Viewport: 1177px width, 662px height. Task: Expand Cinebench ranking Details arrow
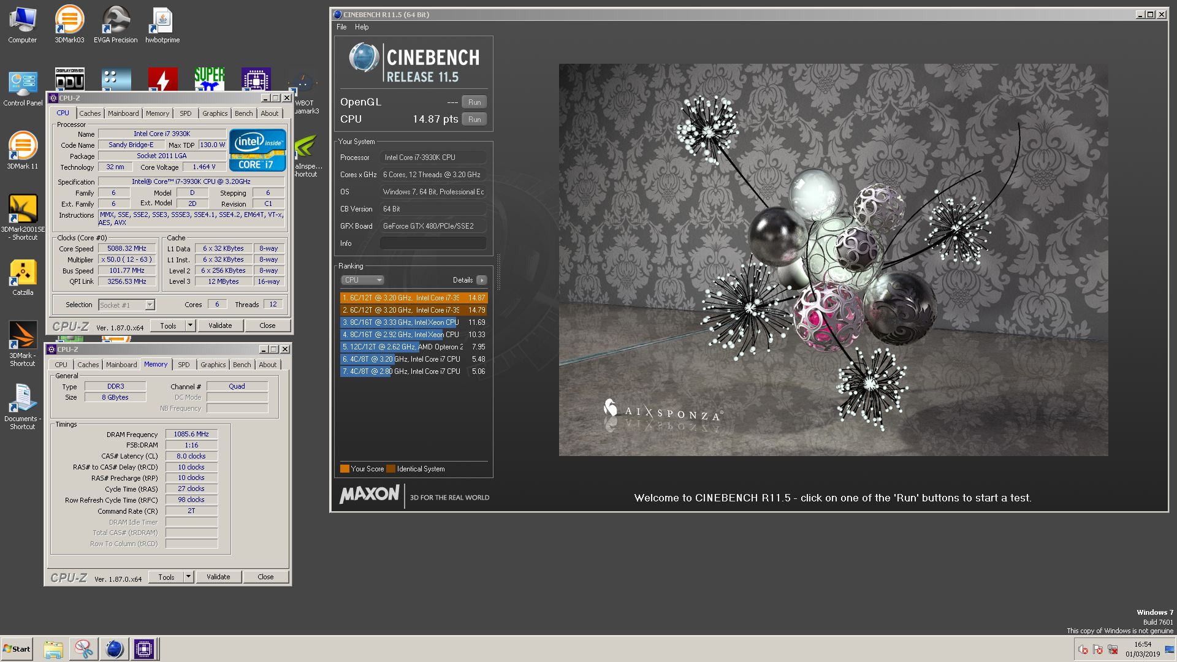[x=482, y=280]
